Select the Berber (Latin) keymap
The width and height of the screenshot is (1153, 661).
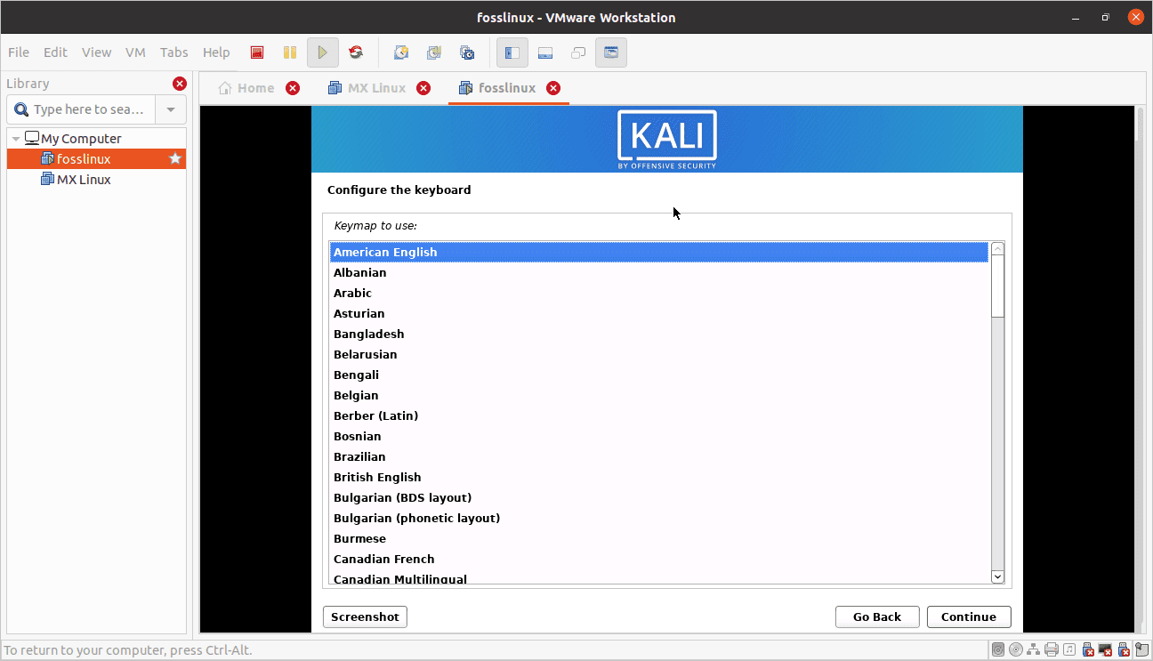(659, 415)
